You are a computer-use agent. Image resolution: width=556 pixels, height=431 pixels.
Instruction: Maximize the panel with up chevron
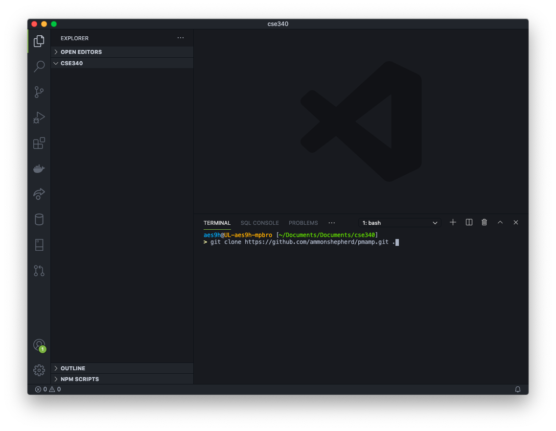[500, 222]
